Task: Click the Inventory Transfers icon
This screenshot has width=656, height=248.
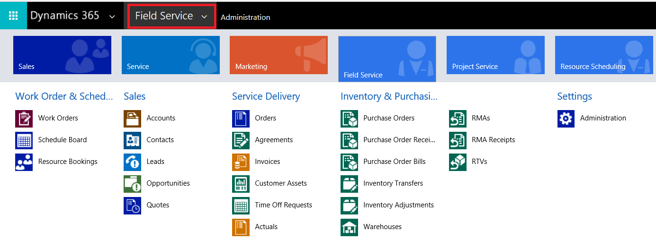Action: tap(349, 184)
